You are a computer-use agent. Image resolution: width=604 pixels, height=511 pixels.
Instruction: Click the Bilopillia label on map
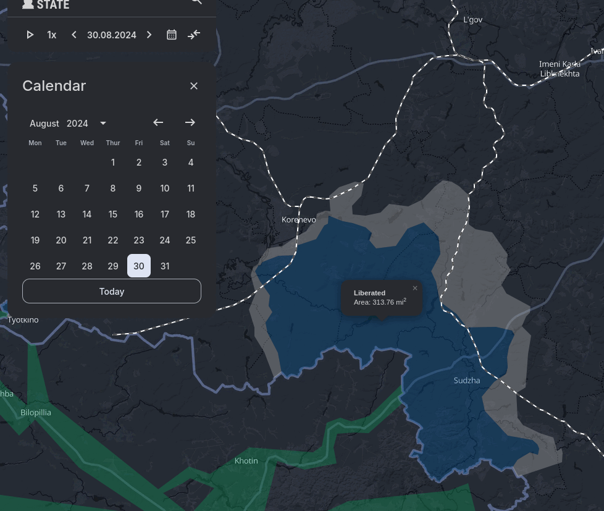click(x=35, y=412)
